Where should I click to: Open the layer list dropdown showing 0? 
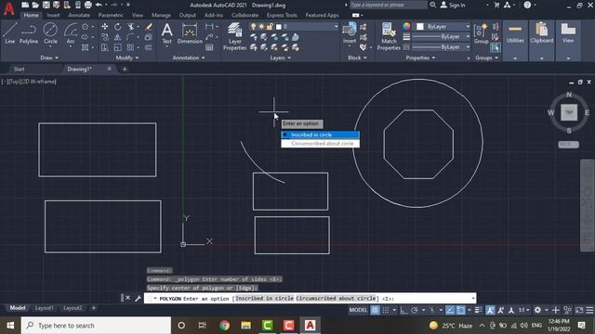pyautogui.click(x=294, y=27)
